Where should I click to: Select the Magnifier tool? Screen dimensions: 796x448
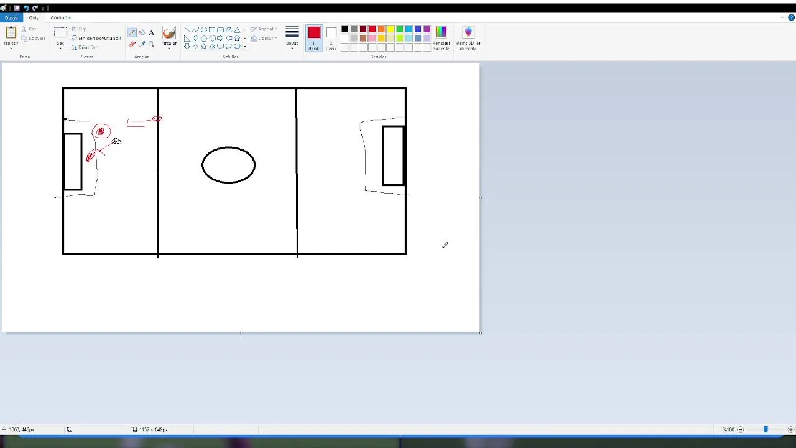pyautogui.click(x=151, y=44)
